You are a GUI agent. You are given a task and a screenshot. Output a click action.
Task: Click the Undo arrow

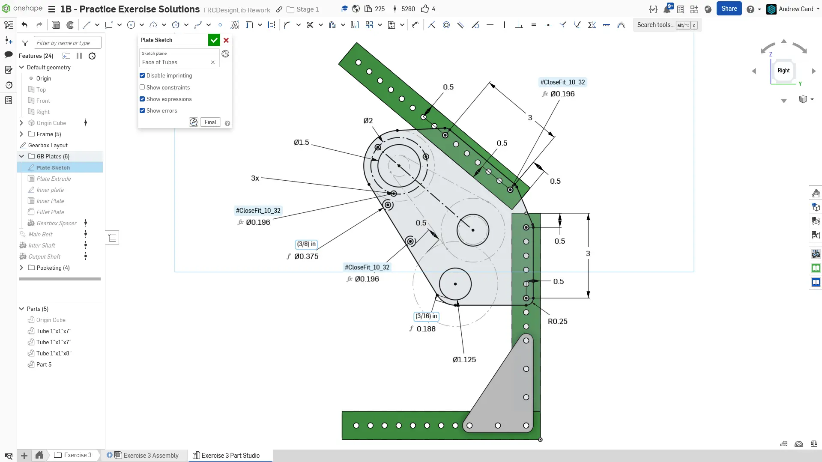(24, 25)
